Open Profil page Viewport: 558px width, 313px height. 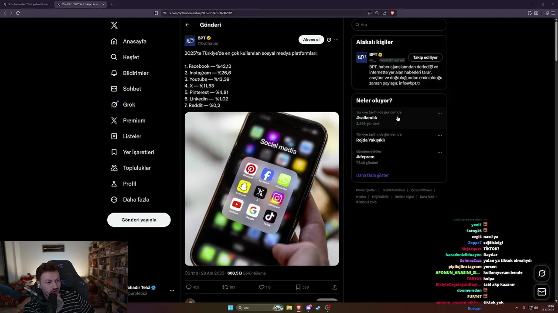tap(123, 183)
